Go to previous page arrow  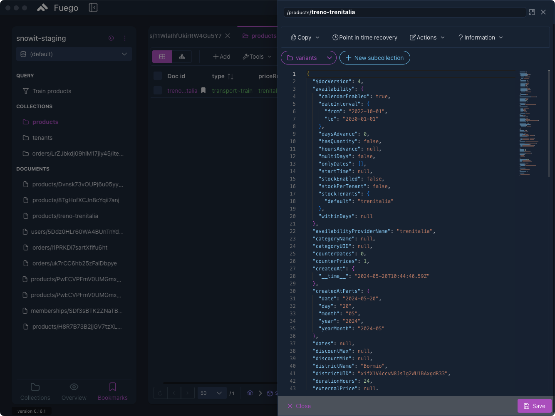pos(174,393)
